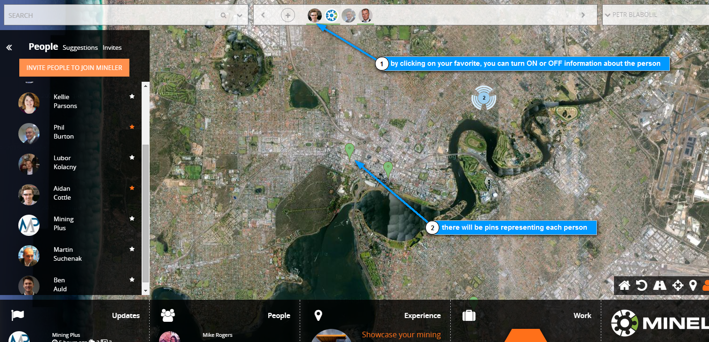The image size is (709, 342).
Task: Click the home icon in map toolbar
Action: tap(624, 285)
